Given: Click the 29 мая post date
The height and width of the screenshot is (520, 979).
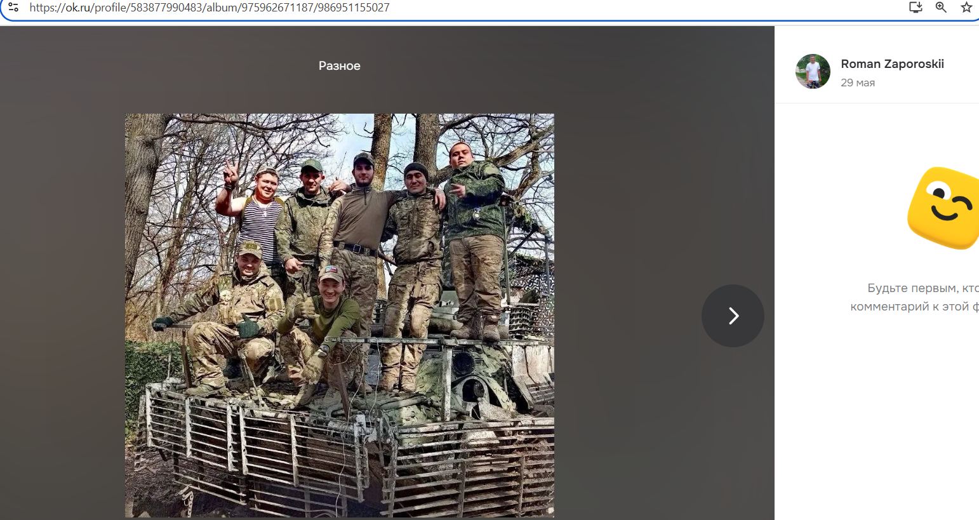Looking at the screenshot, I should coord(857,83).
